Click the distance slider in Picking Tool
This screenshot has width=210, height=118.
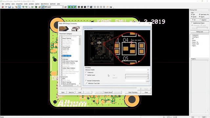pyautogui.click(x=202, y=28)
